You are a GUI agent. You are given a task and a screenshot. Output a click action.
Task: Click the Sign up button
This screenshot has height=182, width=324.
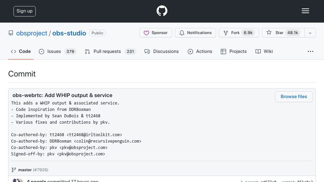pos(25,11)
